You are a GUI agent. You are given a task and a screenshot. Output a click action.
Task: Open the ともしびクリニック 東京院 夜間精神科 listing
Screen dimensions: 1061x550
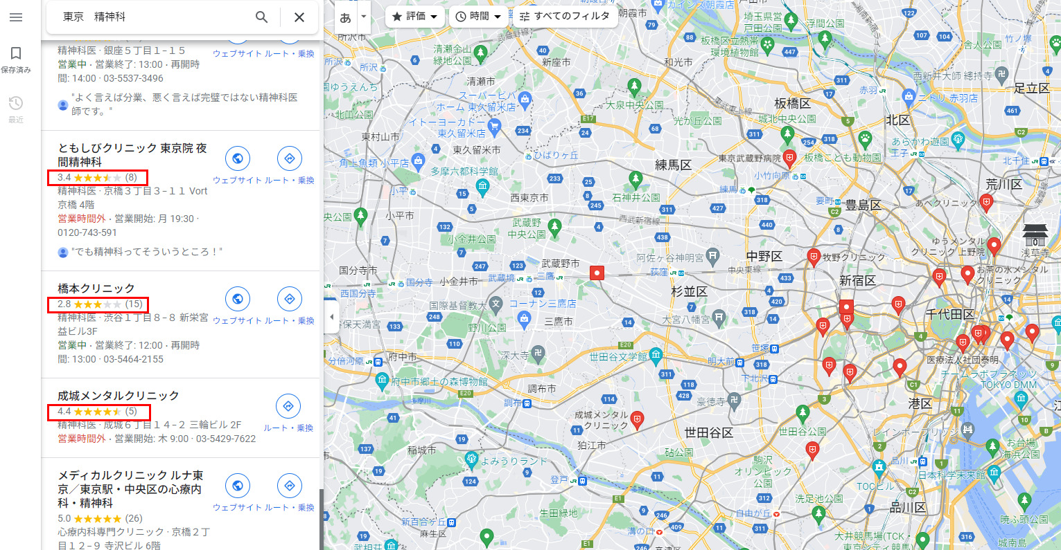point(132,155)
